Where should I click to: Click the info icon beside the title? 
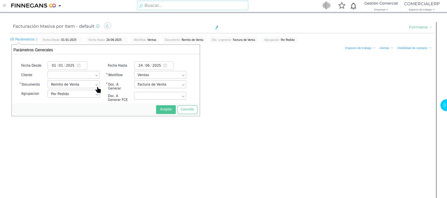[98, 26]
